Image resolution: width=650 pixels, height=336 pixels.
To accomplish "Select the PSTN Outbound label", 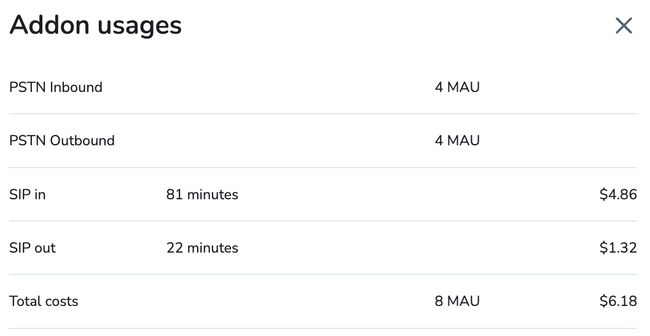I will coord(62,140).
